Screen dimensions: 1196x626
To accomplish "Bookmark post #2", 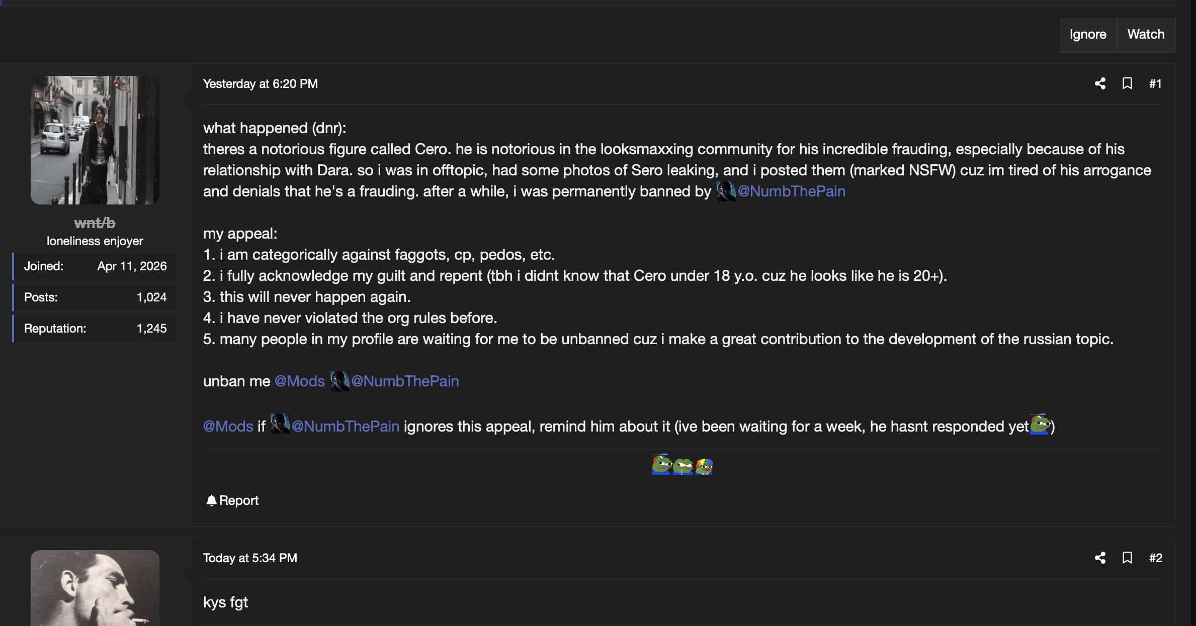I will click(x=1127, y=558).
